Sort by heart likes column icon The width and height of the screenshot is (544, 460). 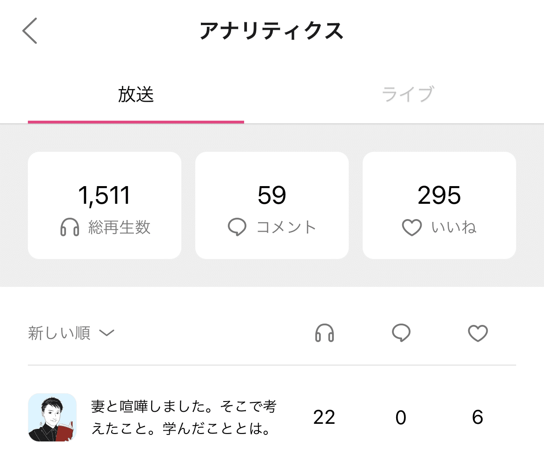(478, 333)
